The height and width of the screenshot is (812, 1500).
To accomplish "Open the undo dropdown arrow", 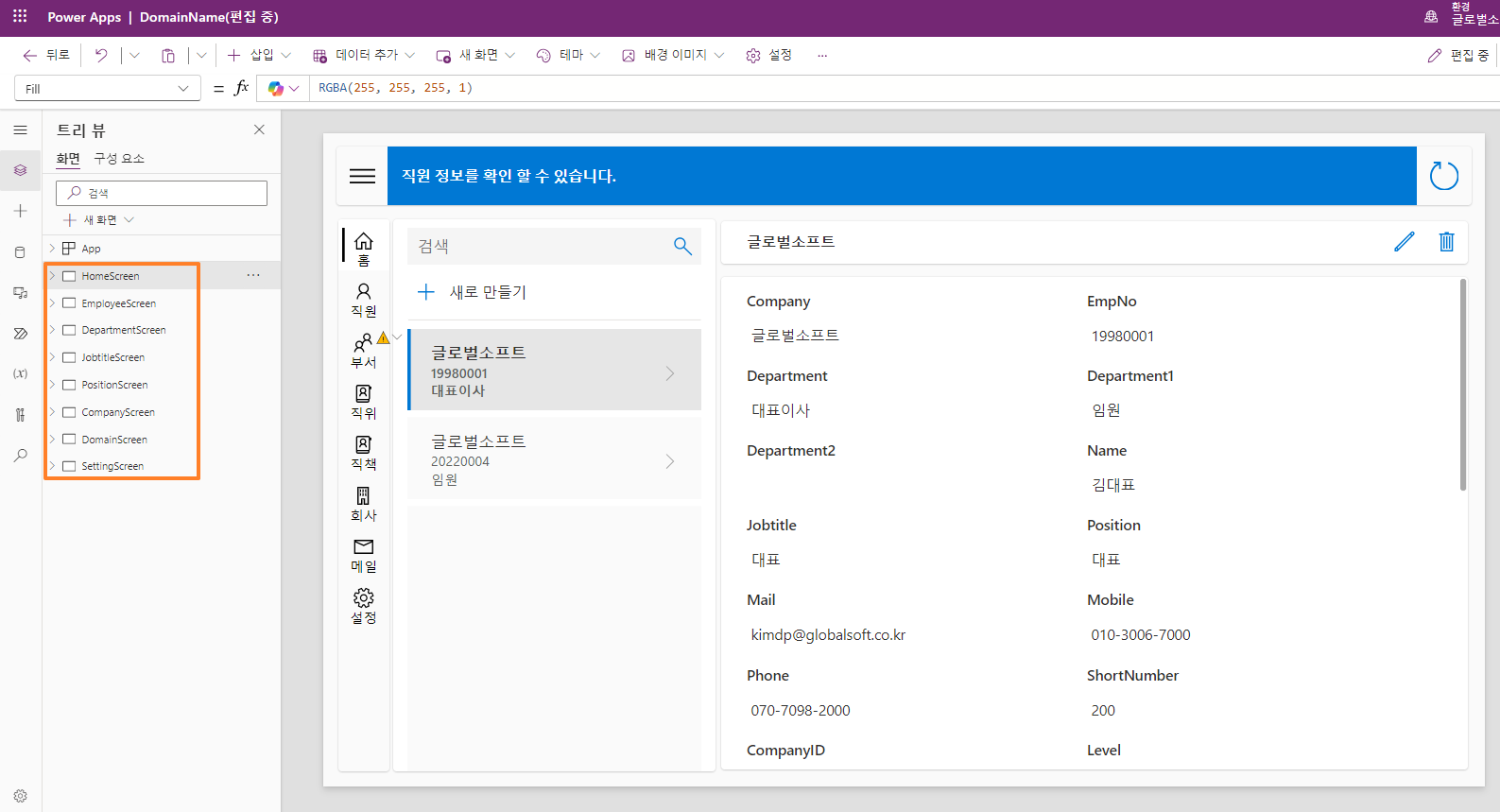I will pyautogui.click(x=134, y=55).
